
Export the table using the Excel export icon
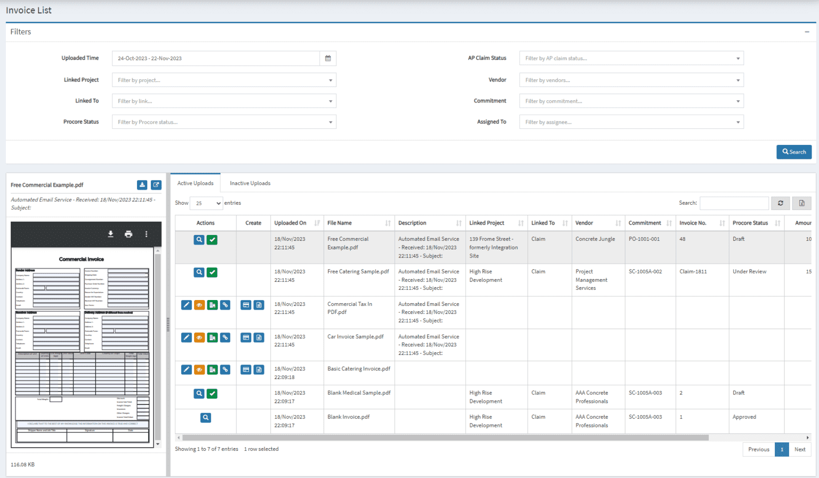click(x=801, y=203)
